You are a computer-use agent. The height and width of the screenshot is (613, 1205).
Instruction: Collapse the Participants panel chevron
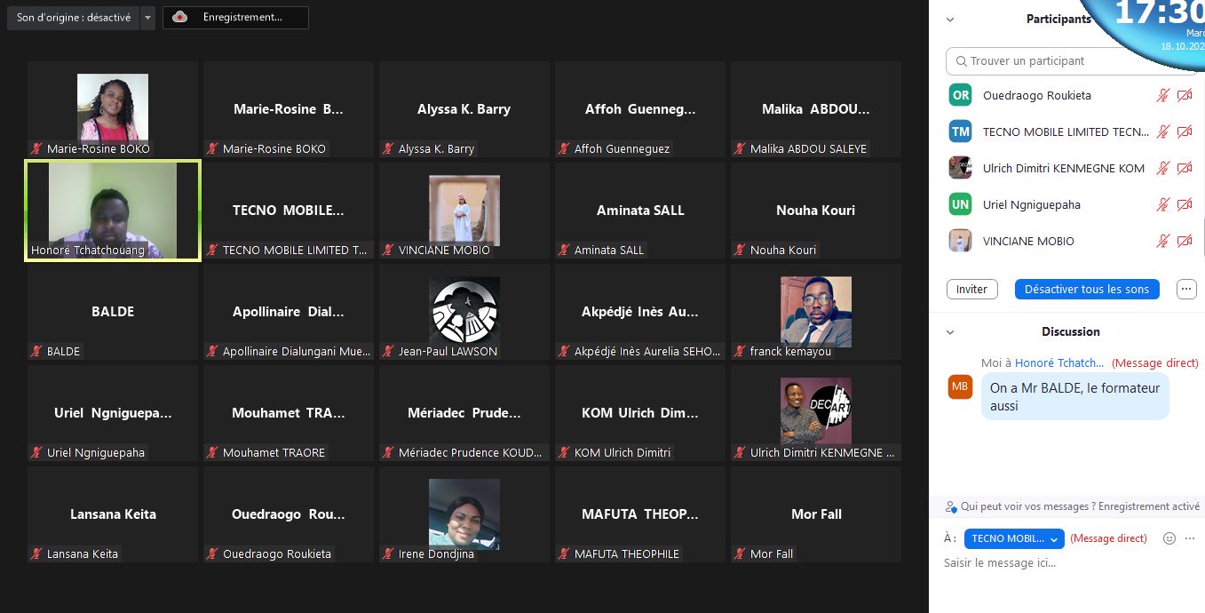point(950,20)
